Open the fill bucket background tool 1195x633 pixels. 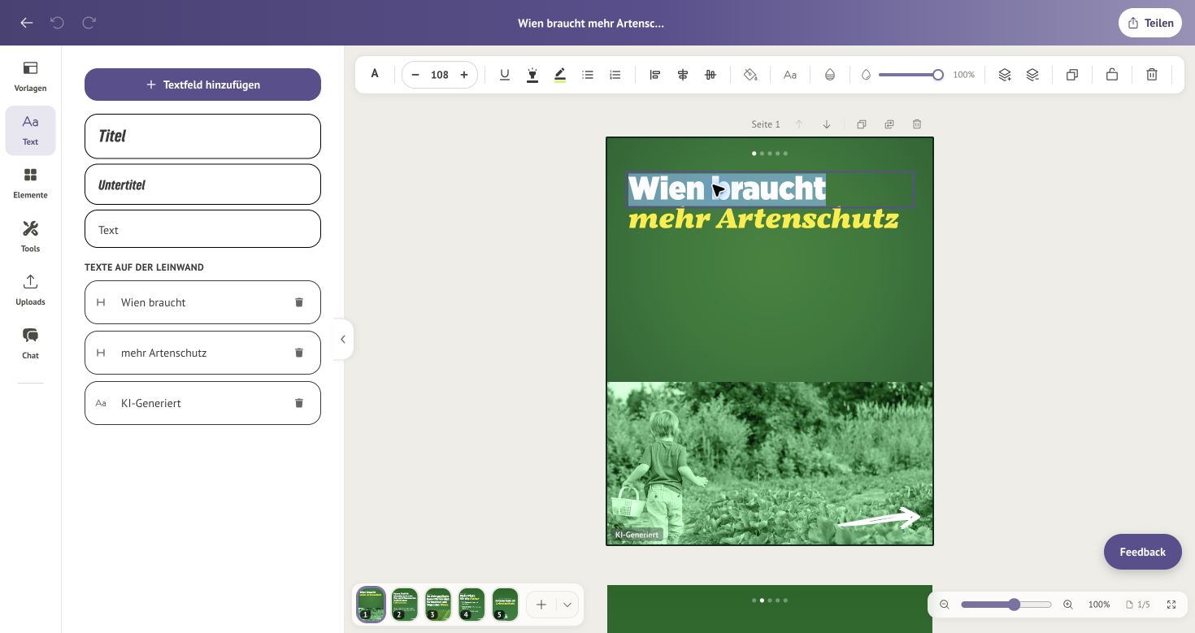(x=750, y=75)
